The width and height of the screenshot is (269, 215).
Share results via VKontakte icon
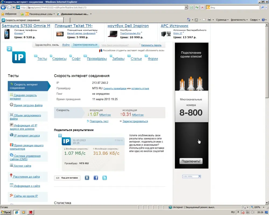(x=87, y=178)
